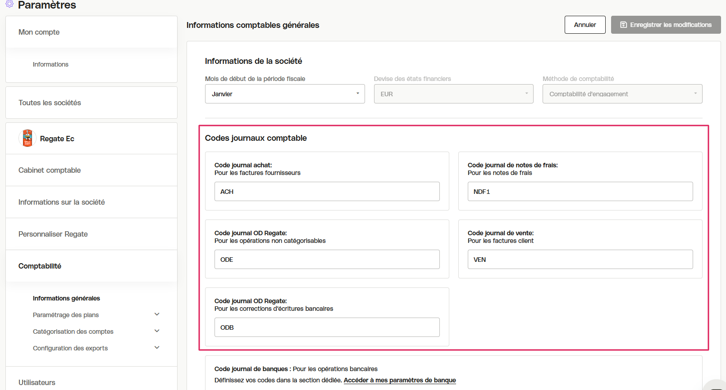Expand Configuration des exports chevron
Viewport: 726px width, 390px height.
[x=157, y=348]
